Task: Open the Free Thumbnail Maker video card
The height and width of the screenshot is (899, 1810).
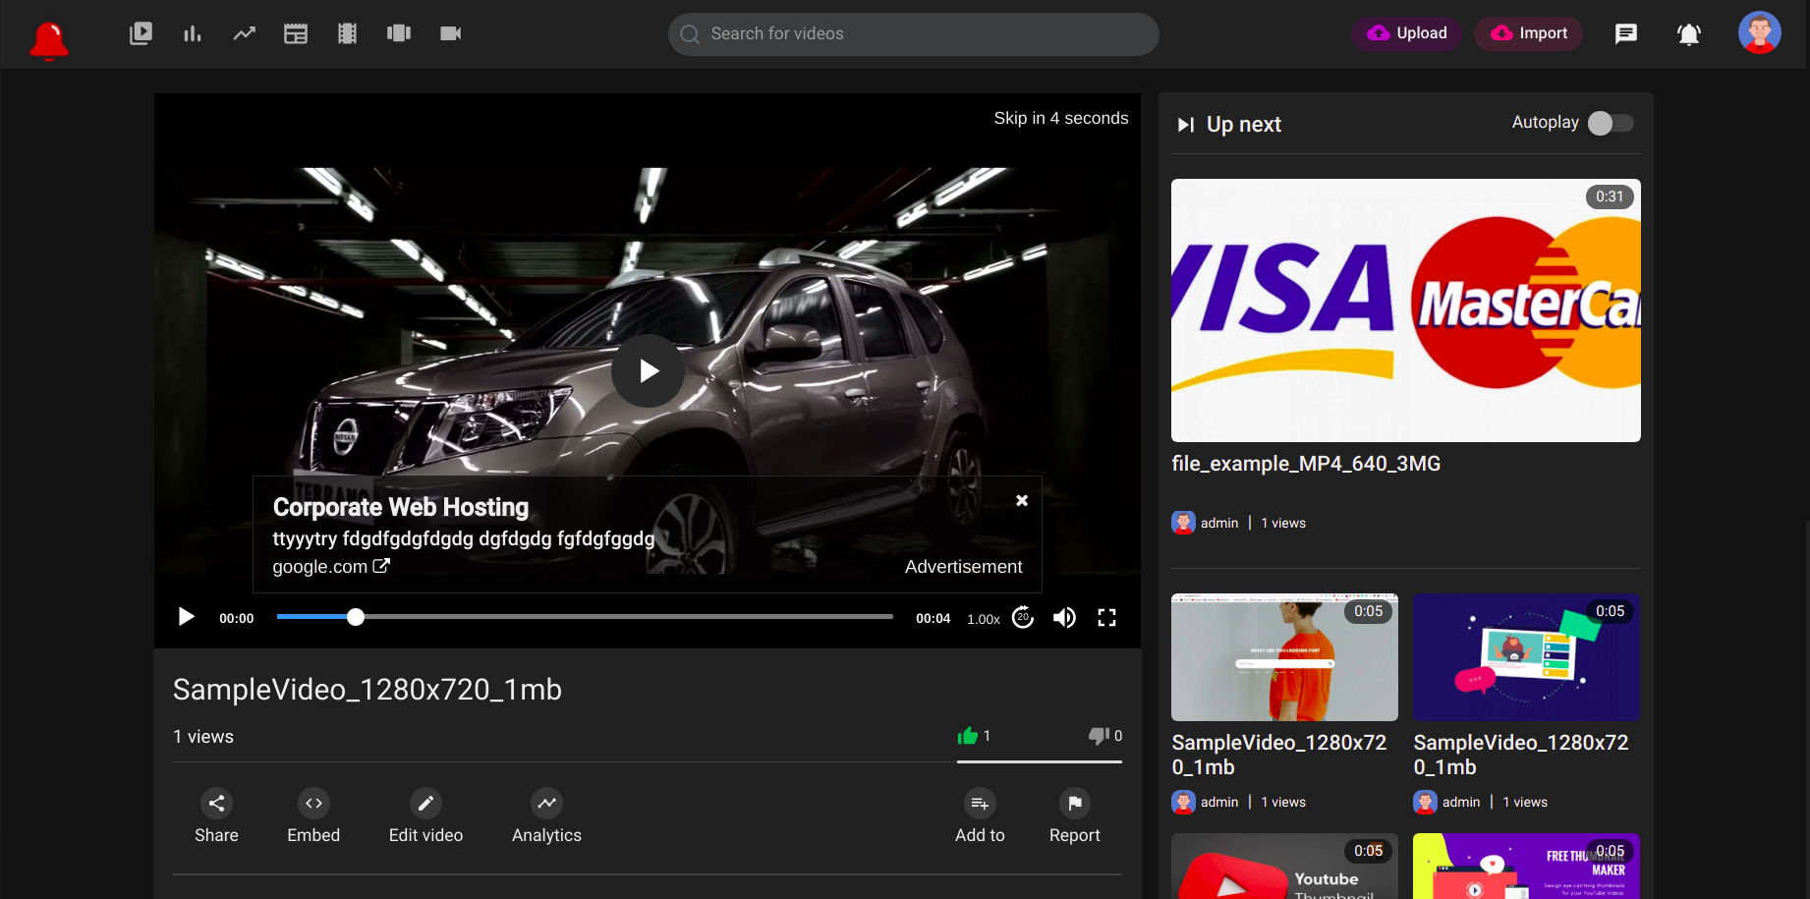Action: pos(1527,867)
